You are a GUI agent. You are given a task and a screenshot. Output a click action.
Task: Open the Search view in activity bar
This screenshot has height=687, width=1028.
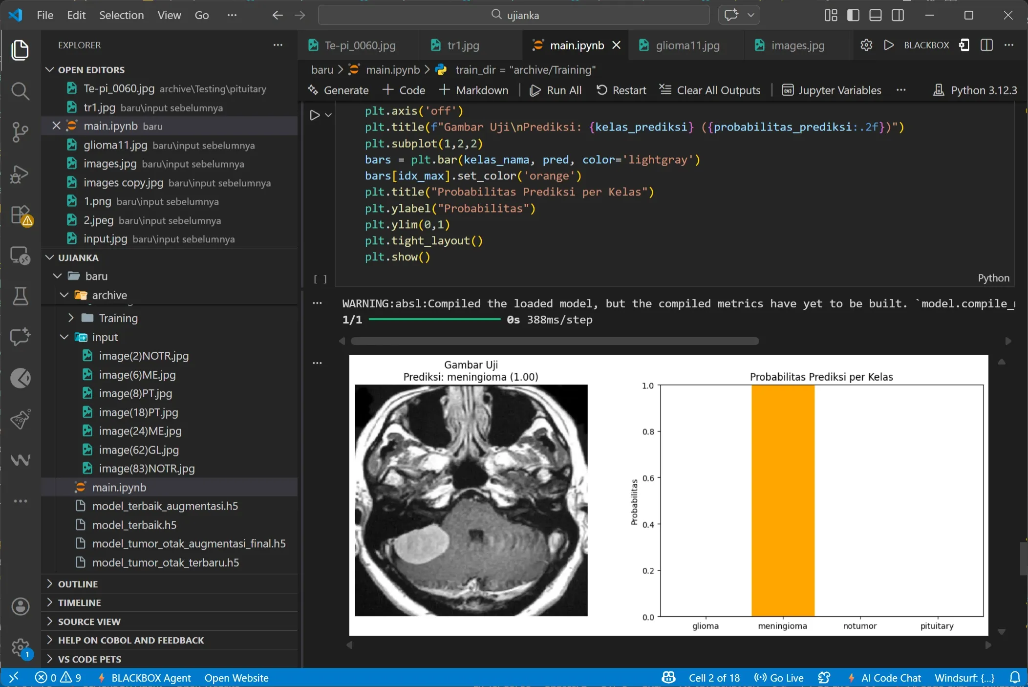[x=20, y=91]
